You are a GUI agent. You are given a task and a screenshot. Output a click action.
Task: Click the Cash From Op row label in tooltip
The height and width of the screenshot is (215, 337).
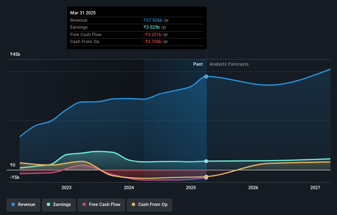[x=85, y=42]
